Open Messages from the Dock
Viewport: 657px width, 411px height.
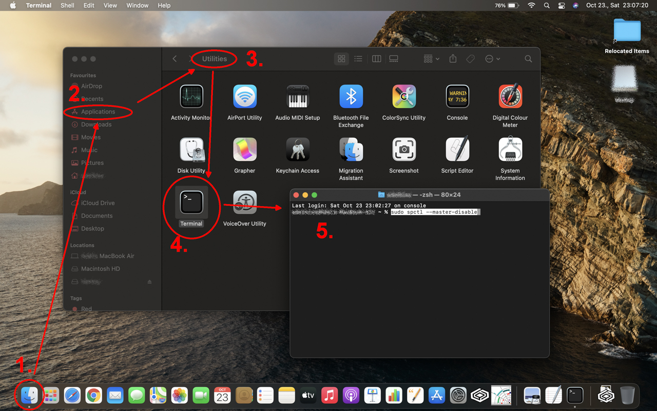[x=137, y=395]
